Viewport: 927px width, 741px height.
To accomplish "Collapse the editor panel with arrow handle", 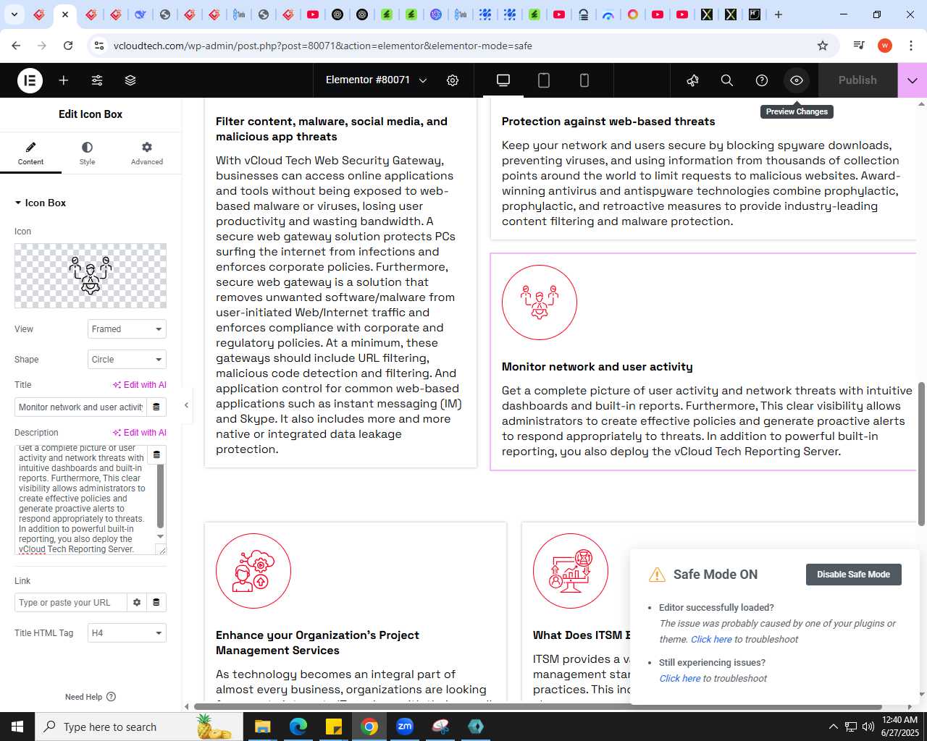I will click(186, 405).
